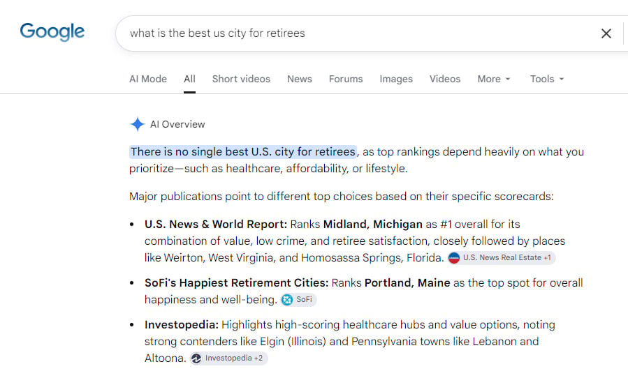Select the All results tab
This screenshot has width=628, height=371.
(x=189, y=79)
